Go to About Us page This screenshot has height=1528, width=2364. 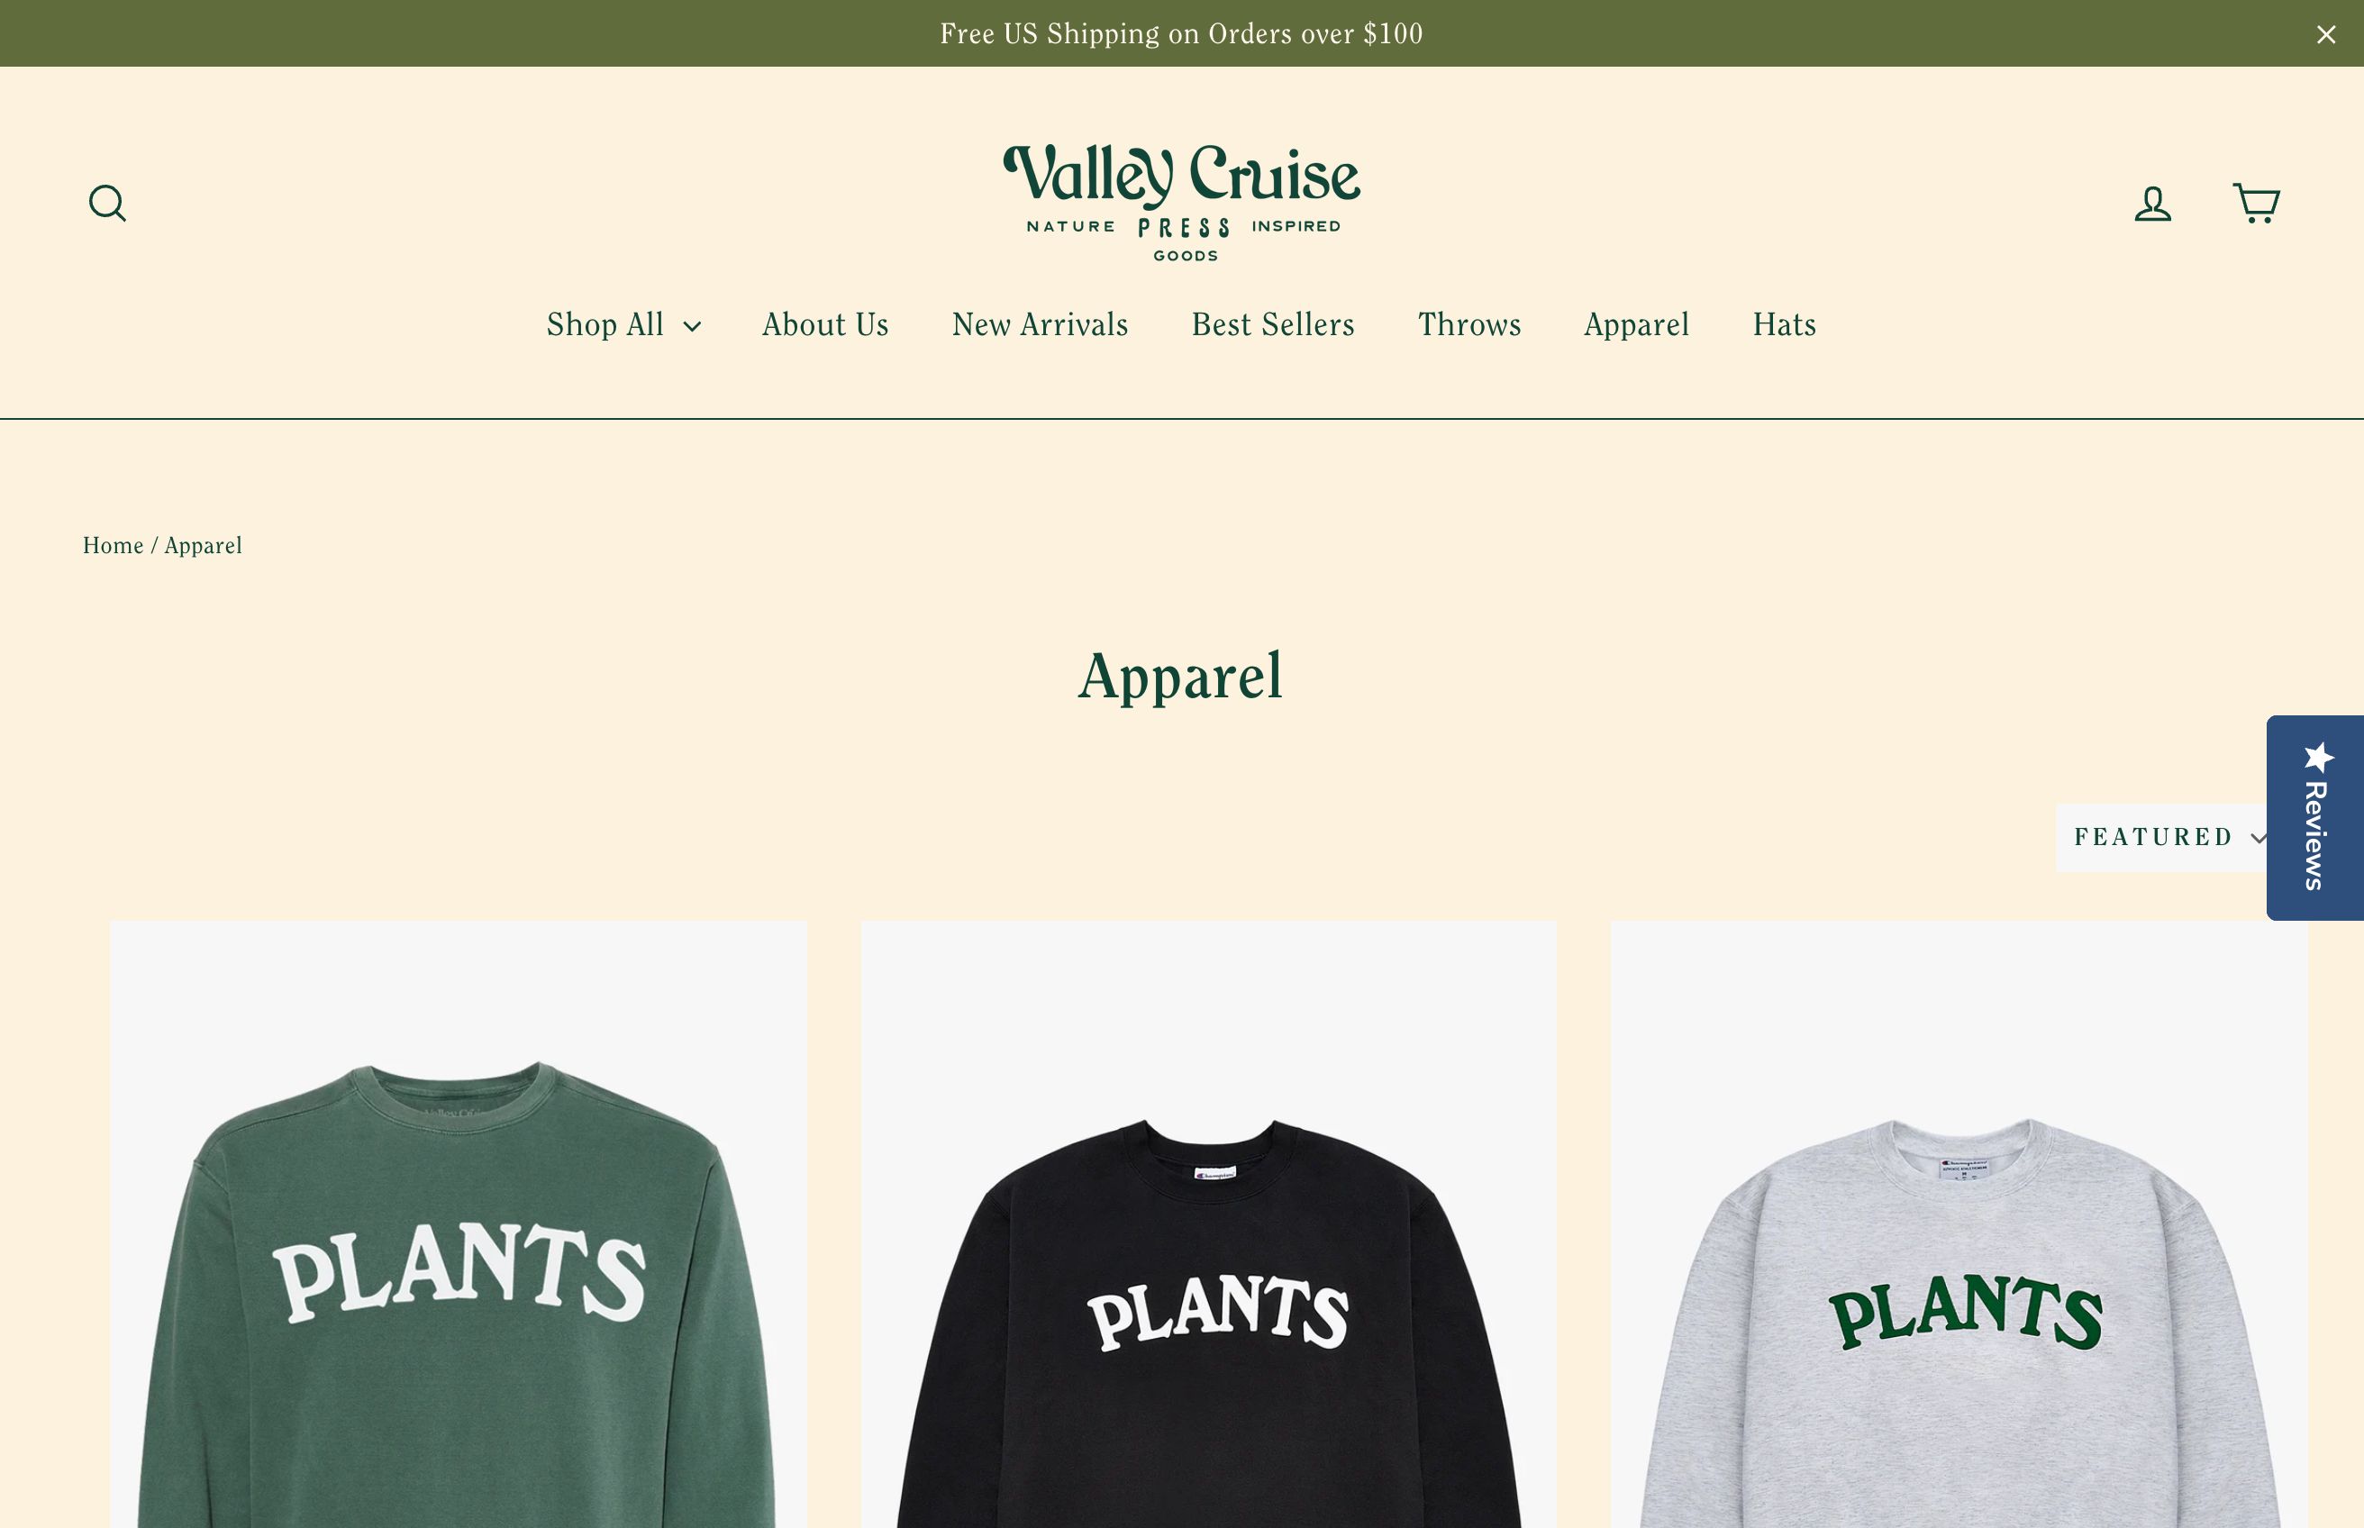tap(825, 324)
